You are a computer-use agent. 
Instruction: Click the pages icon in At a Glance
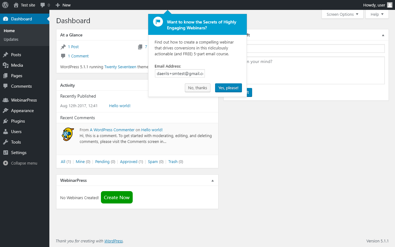140,47
